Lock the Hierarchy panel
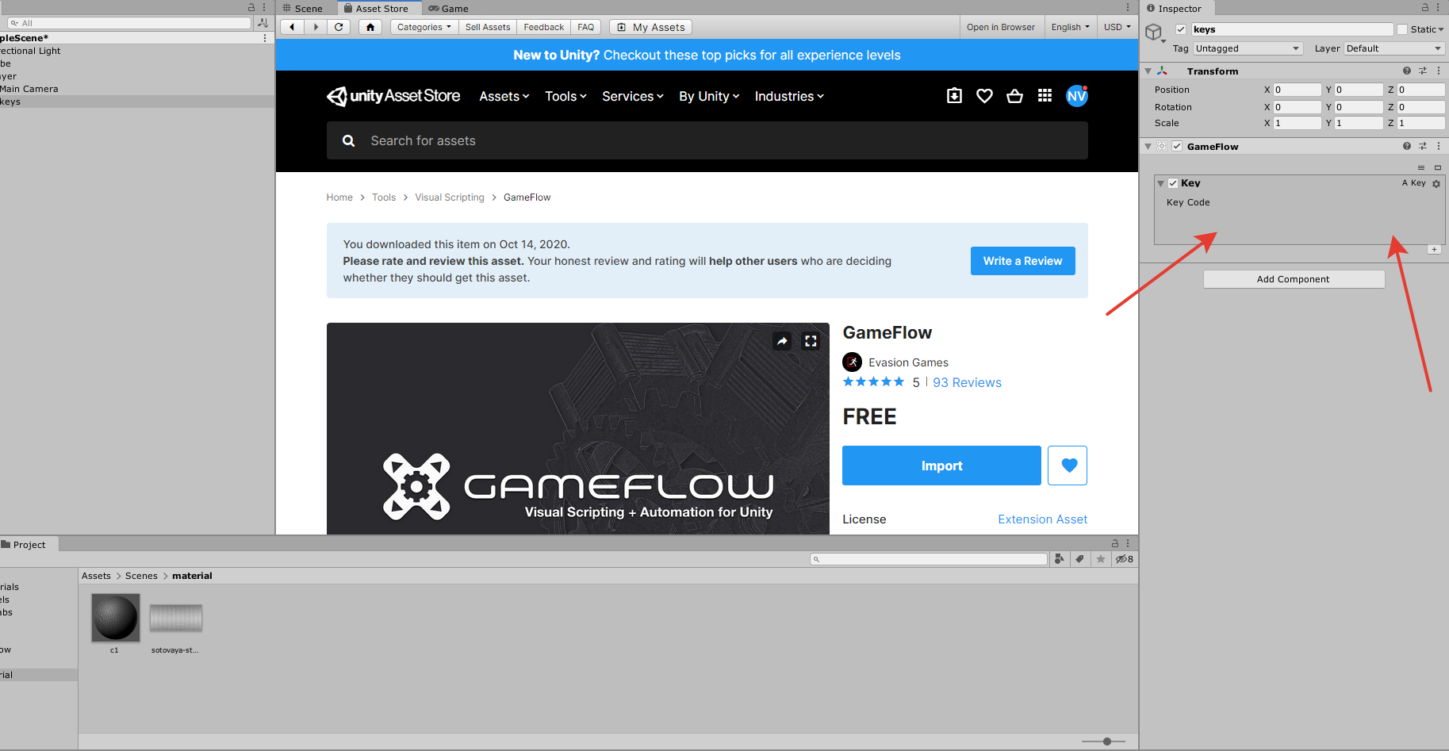Viewport: 1449px width, 751px height. pos(251,7)
